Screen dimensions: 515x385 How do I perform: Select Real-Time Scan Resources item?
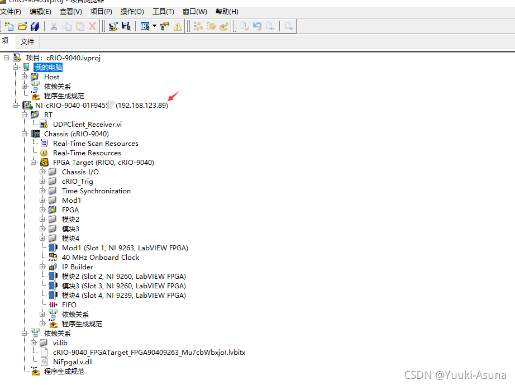click(x=96, y=144)
